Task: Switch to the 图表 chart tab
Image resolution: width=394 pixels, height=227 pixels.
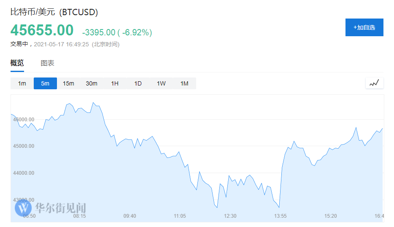Action: click(x=47, y=63)
